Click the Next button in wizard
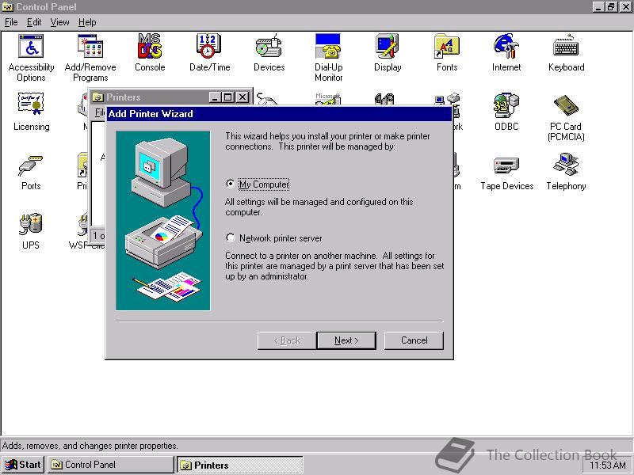This screenshot has width=634, height=475. pyautogui.click(x=346, y=340)
